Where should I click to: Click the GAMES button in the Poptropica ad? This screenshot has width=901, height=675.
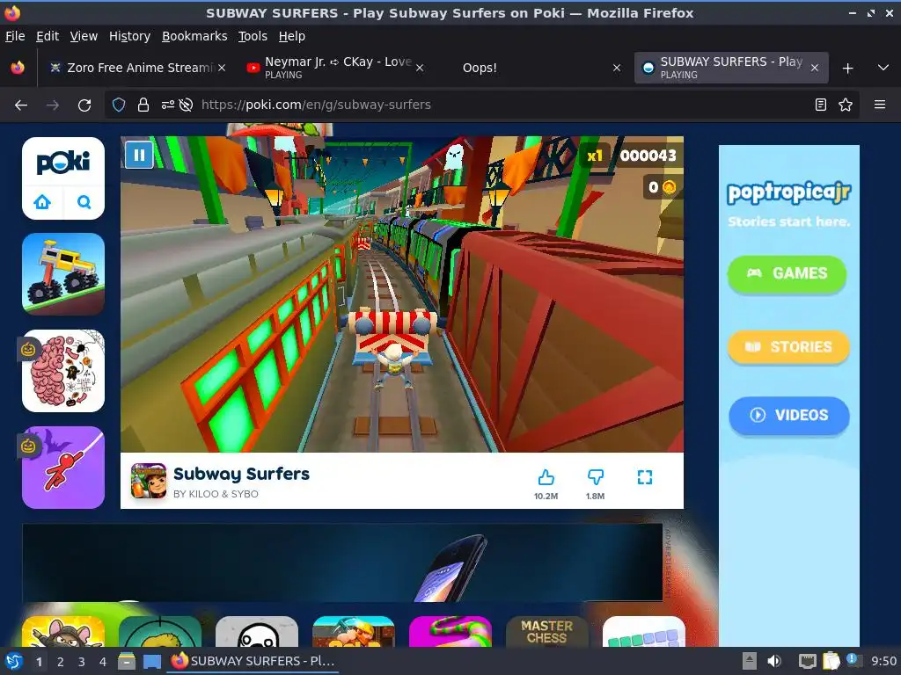[787, 274]
